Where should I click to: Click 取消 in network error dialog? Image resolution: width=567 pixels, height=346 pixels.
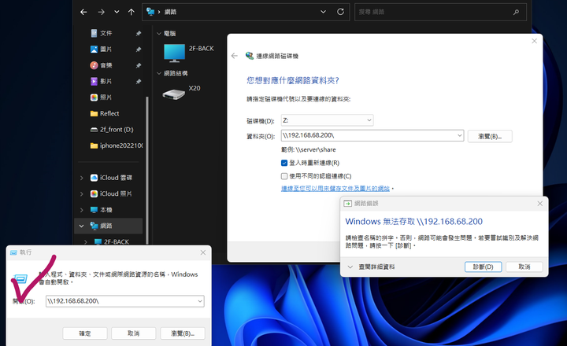(524, 267)
